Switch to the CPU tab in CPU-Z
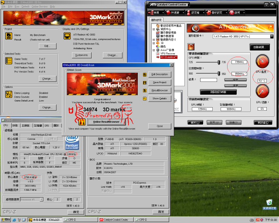 click(x=6, y=125)
